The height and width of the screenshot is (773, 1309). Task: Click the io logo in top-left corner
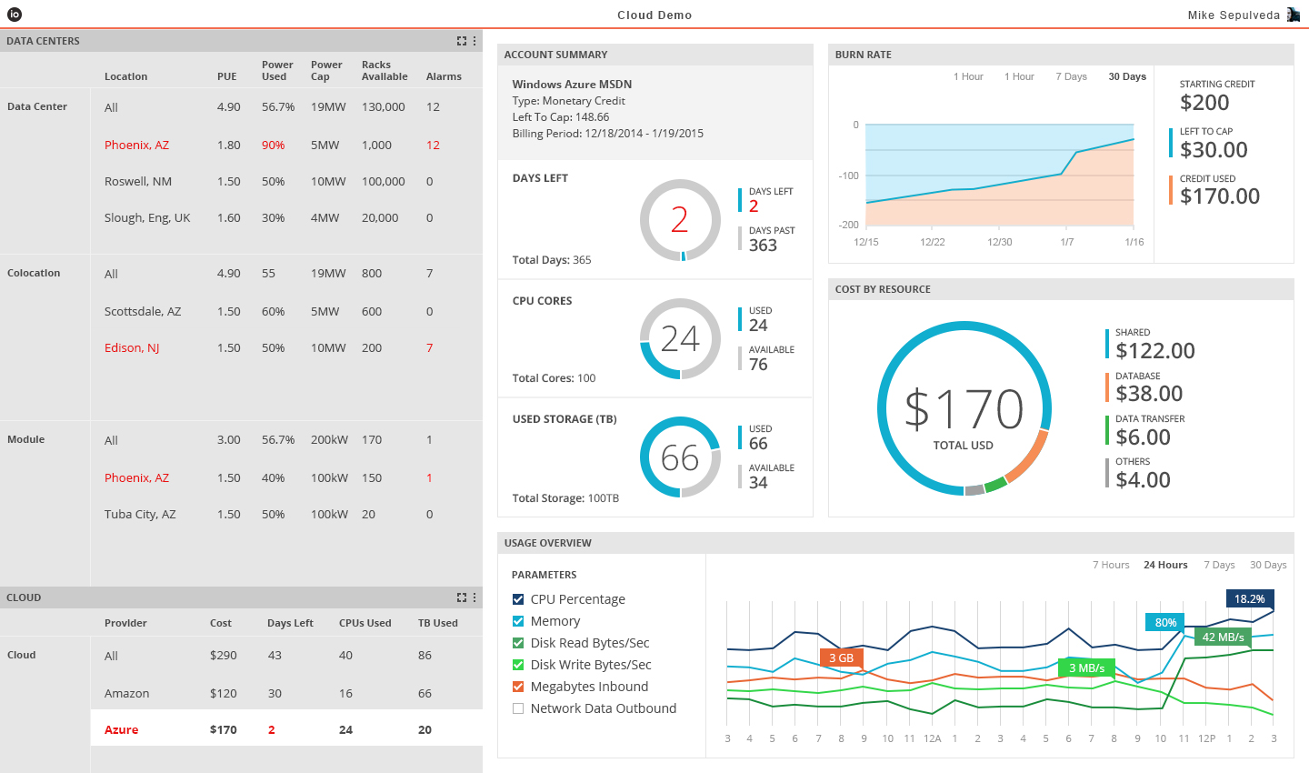[15, 15]
